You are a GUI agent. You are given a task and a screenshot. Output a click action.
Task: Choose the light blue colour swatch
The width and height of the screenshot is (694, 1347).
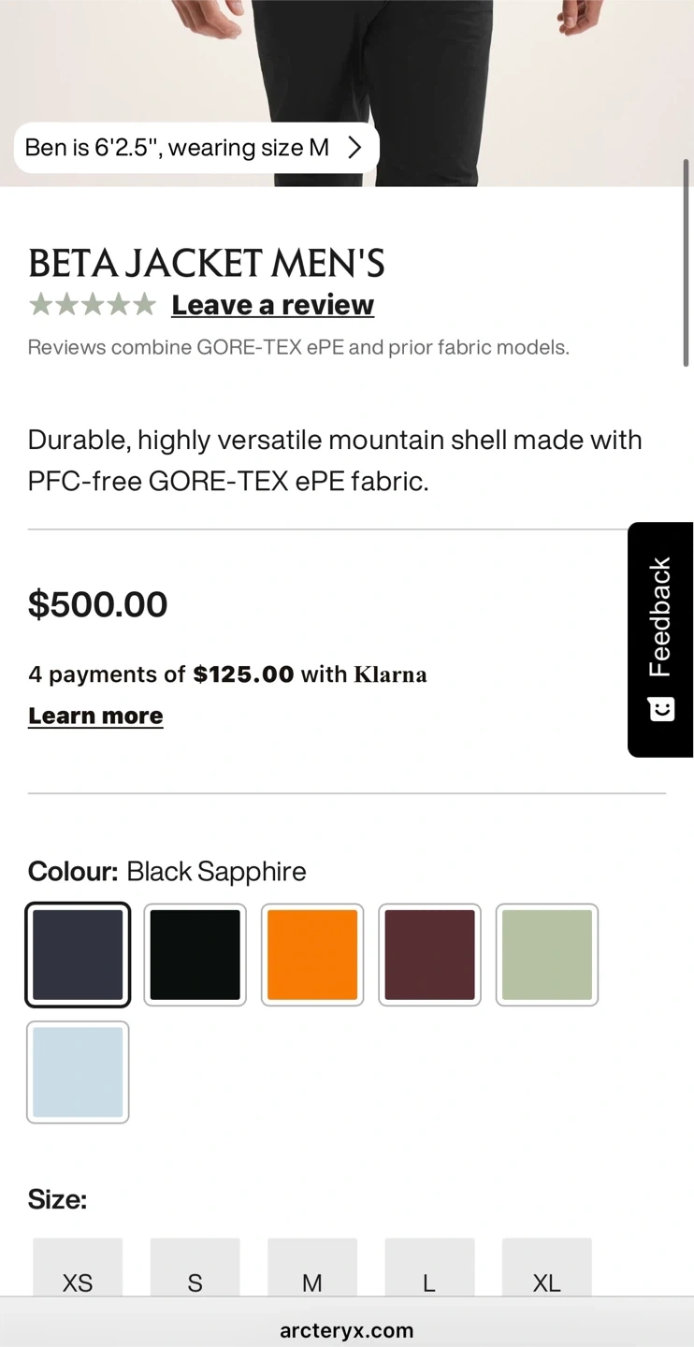click(78, 1072)
